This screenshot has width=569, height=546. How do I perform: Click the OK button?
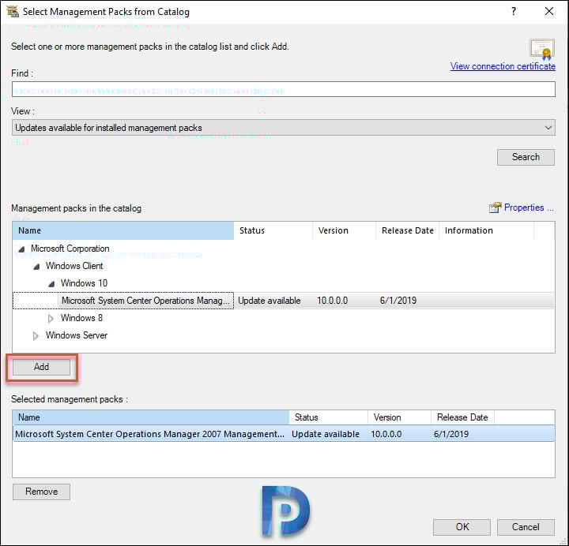point(462,527)
